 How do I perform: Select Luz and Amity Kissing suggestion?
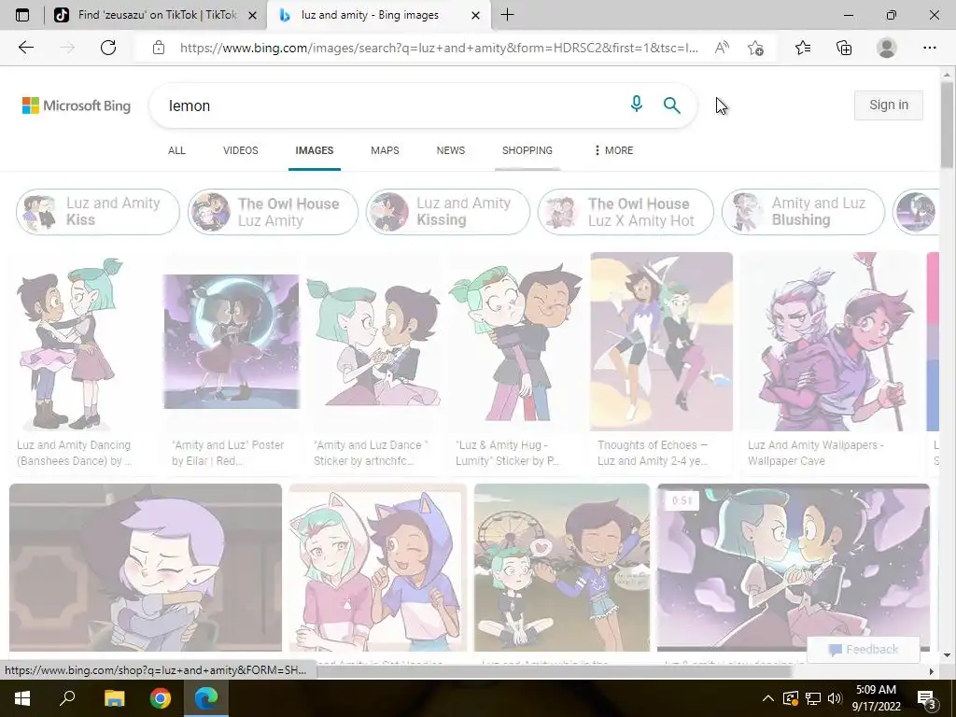(448, 212)
